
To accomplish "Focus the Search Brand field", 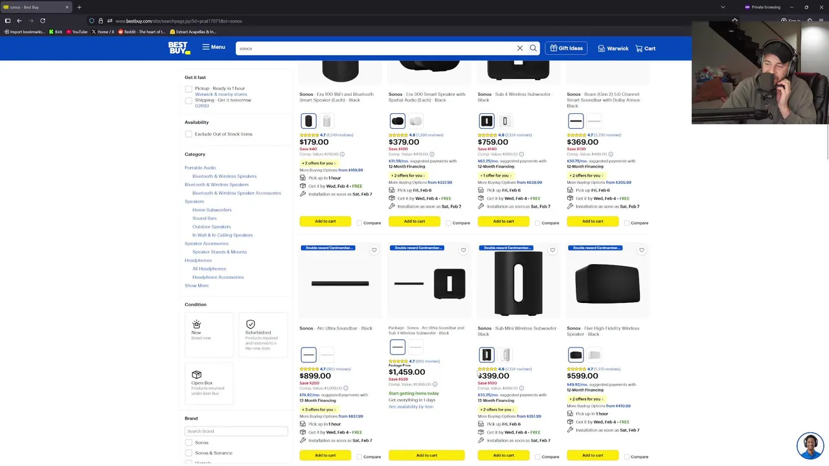I will point(236,431).
